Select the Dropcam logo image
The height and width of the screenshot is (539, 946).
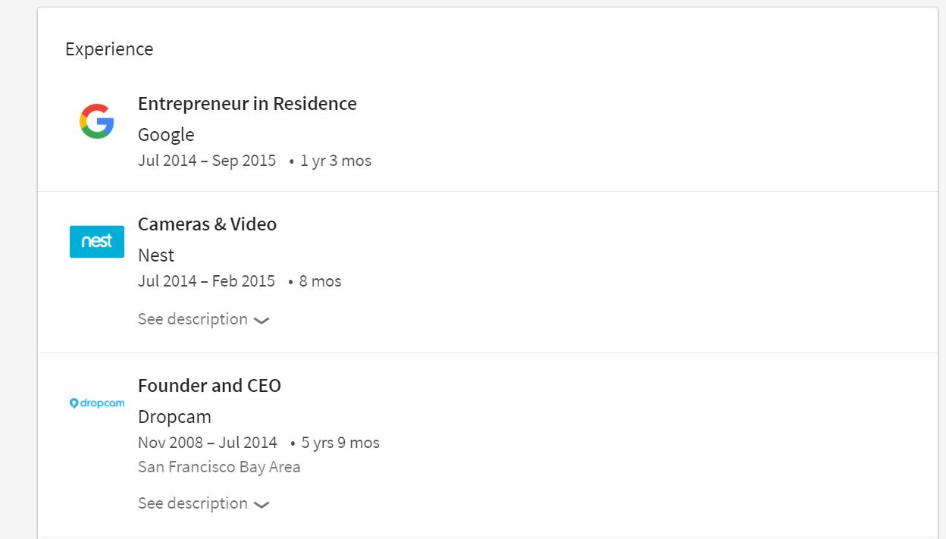[97, 403]
